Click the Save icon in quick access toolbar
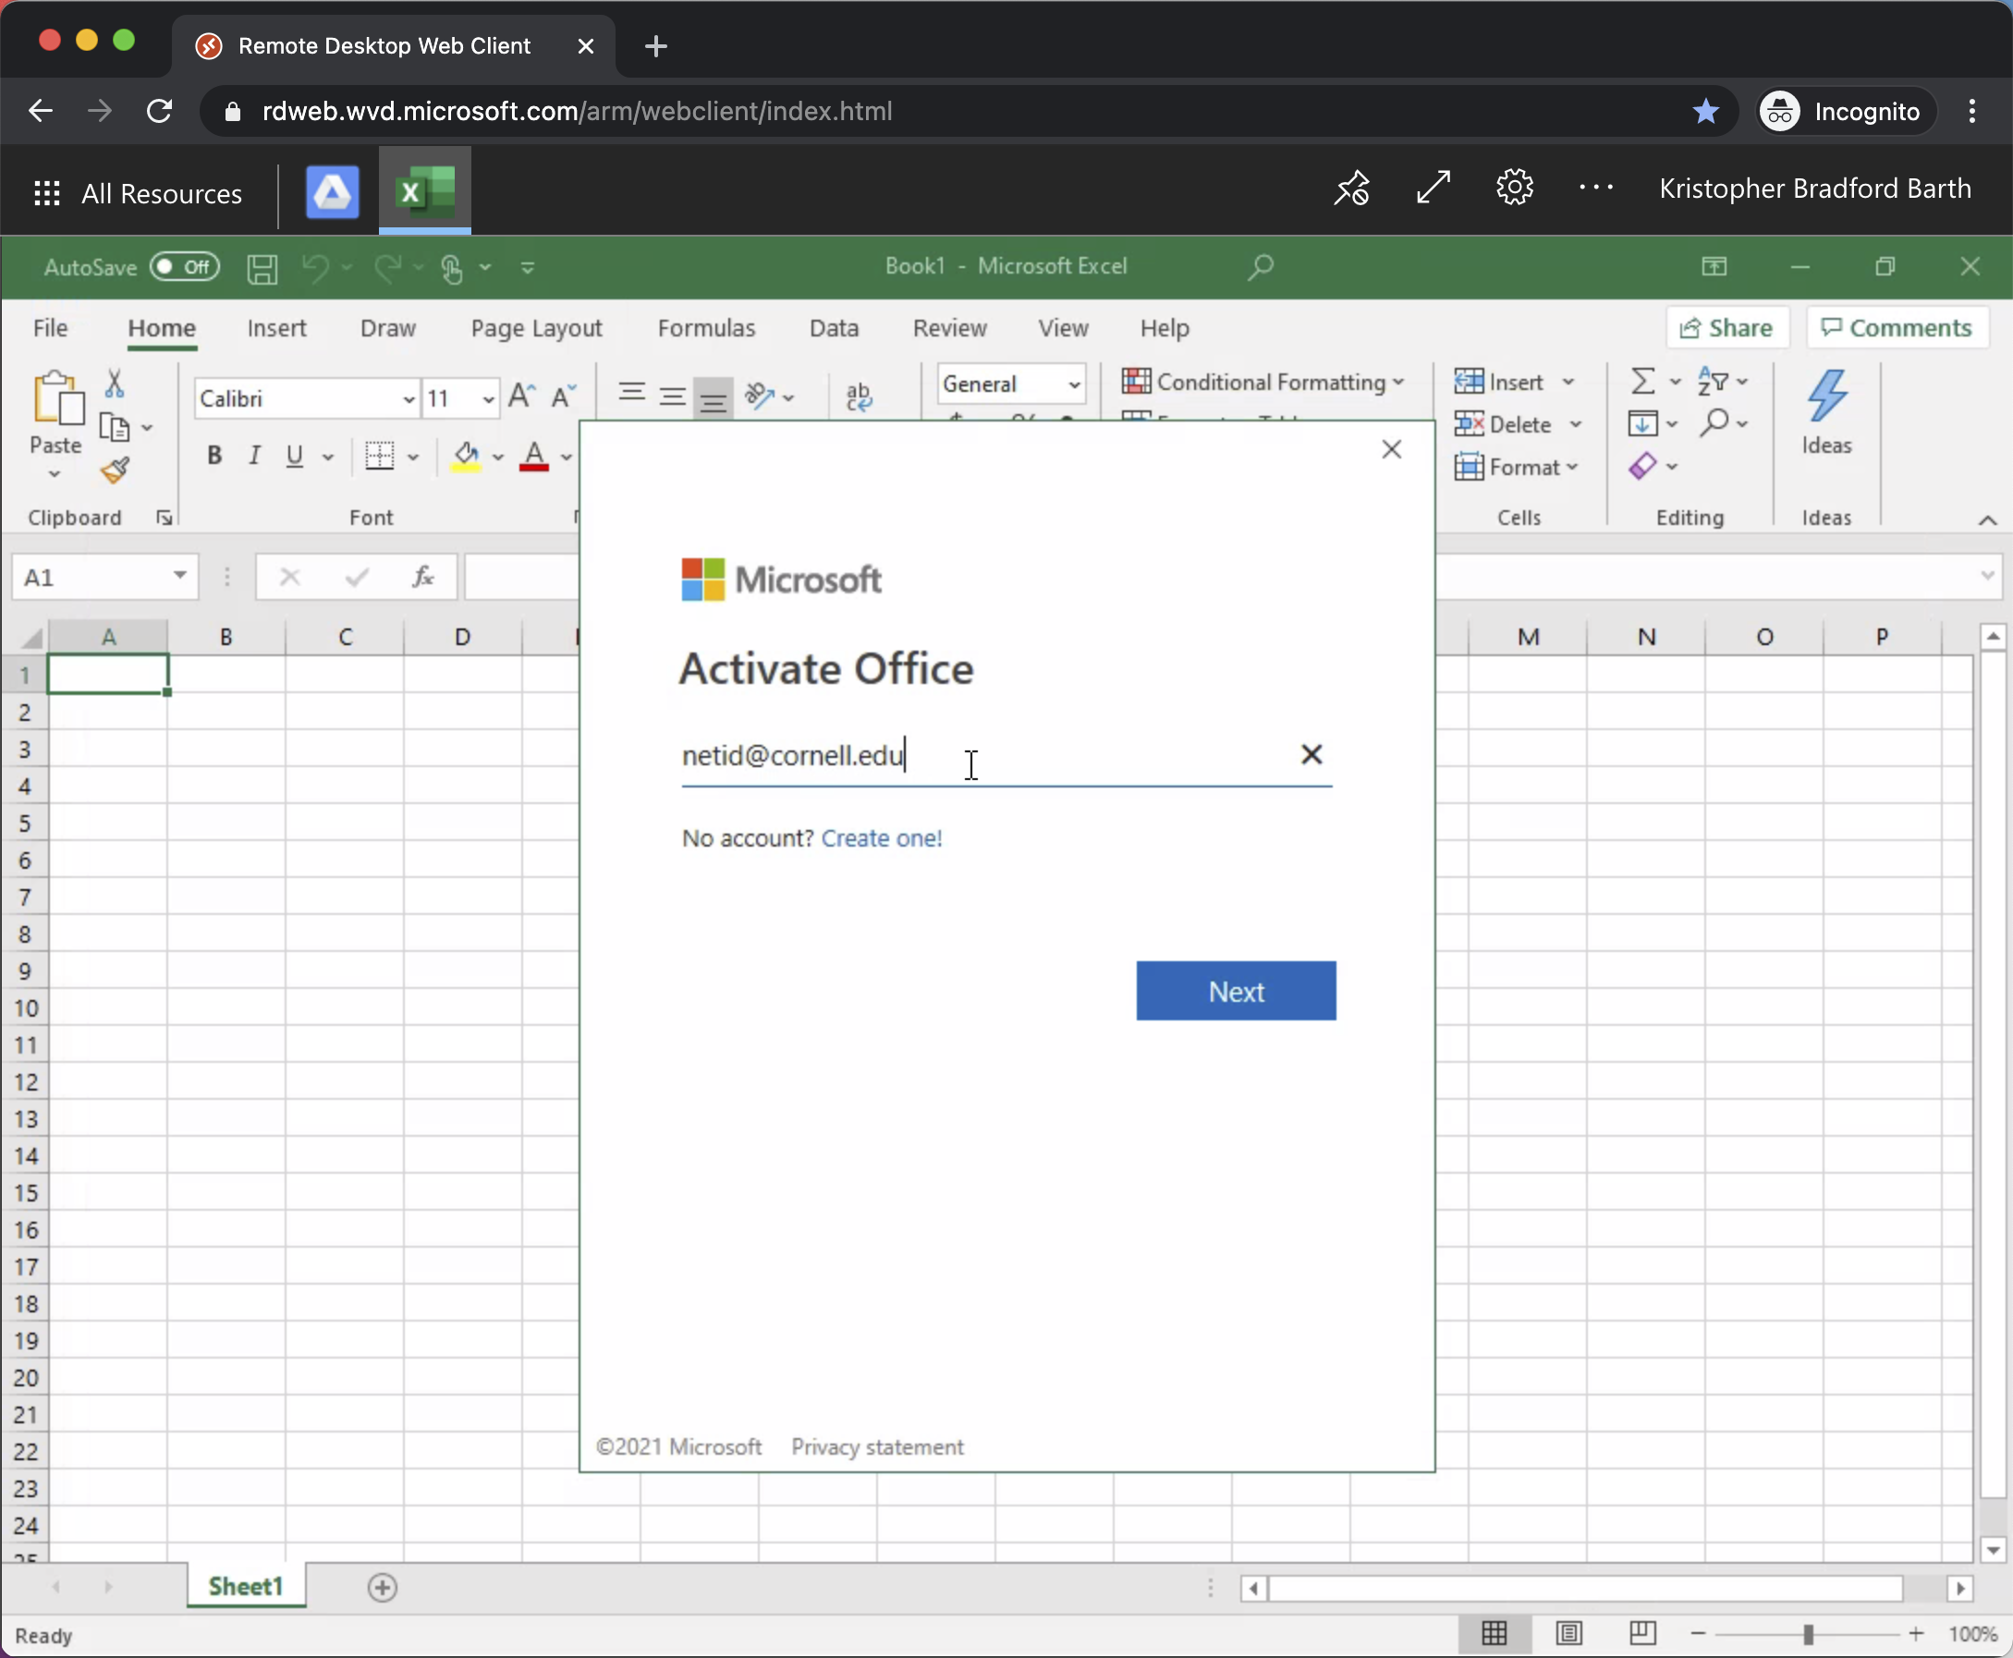2013x1658 pixels. point(262,268)
